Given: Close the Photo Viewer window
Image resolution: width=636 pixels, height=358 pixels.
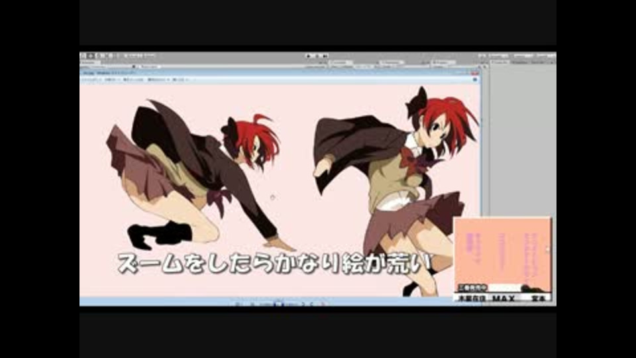Looking at the screenshot, I should (474, 73).
